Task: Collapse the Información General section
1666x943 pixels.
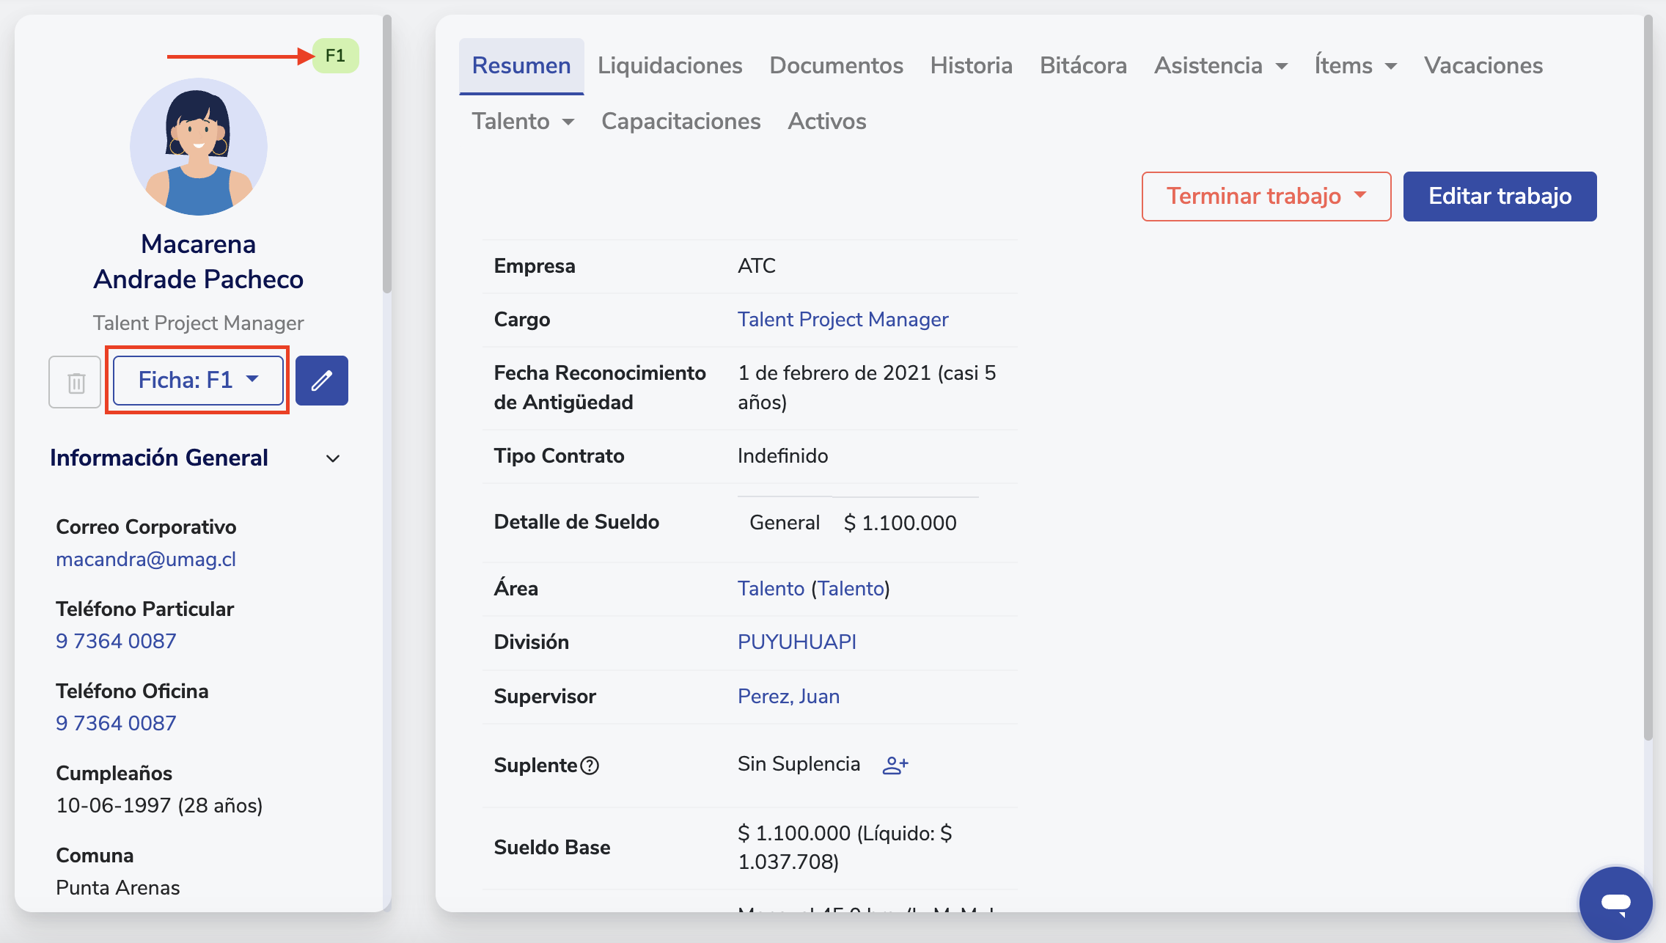Action: coord(333,458)
